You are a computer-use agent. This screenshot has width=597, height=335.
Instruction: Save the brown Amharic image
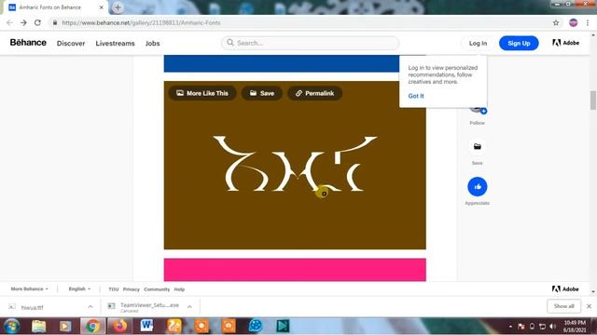point(262,93)
